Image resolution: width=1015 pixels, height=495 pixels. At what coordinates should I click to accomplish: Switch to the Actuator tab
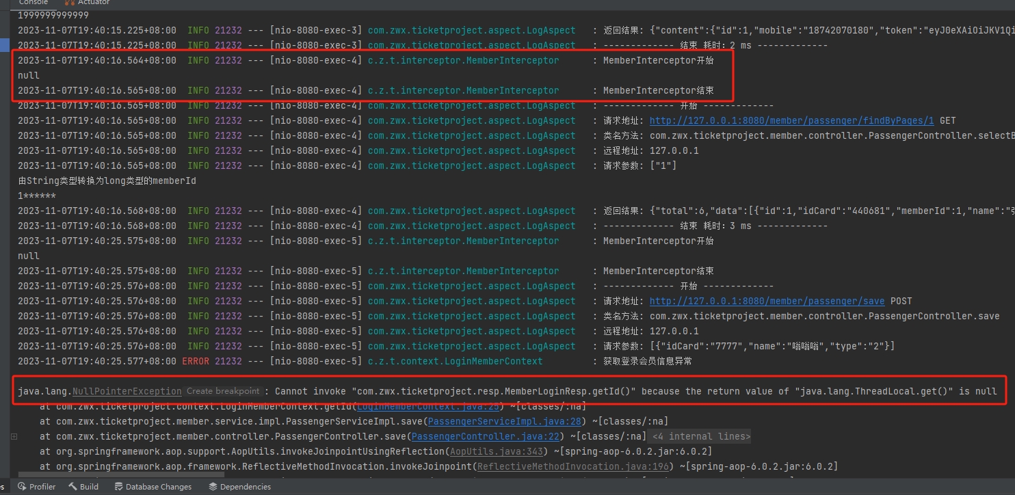(88, 3)
